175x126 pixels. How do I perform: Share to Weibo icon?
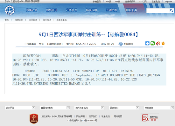pyautogui.click(x=158, y=43)
